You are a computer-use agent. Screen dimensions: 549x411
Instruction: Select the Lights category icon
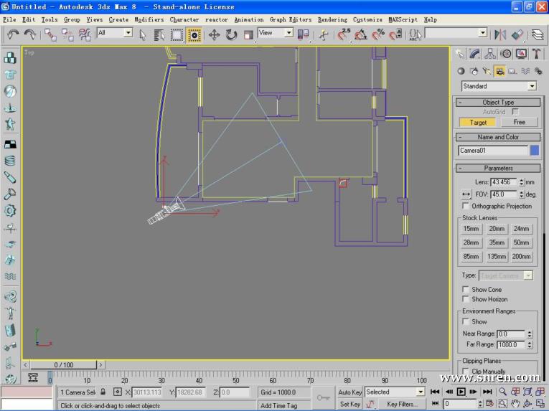point(487,71)
